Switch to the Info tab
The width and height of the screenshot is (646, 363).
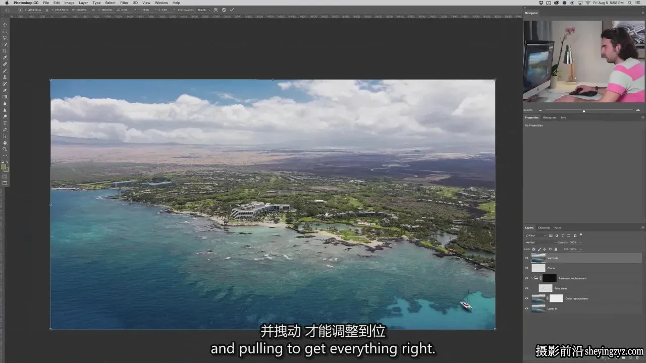tap(563, 117)
